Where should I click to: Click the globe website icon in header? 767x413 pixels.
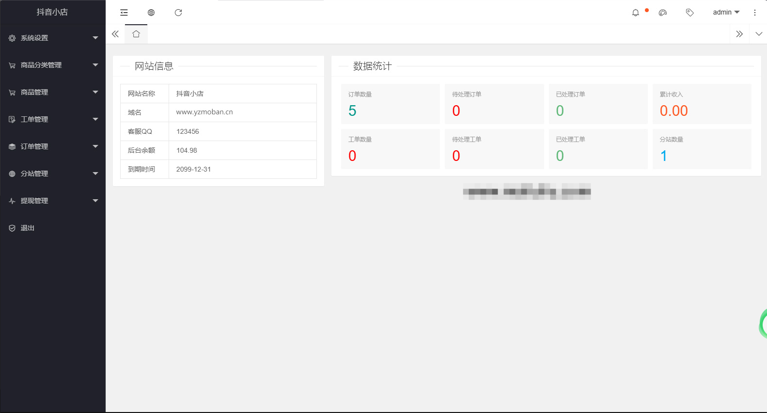(151, 13)
